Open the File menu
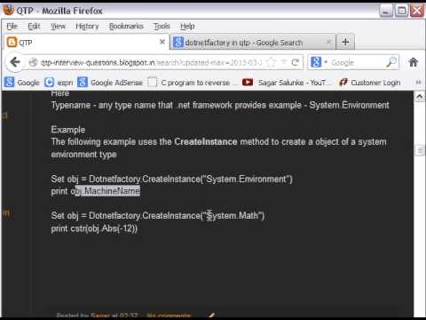The image size is (426, 320). tap(12, 27)
